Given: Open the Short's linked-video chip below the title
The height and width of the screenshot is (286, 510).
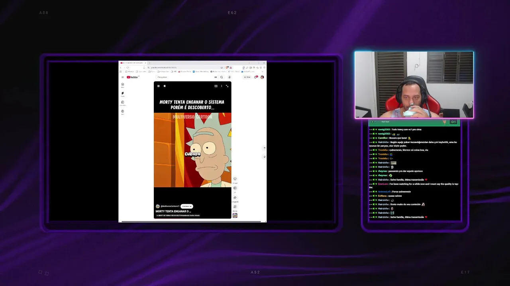Looking at the screenshot, I should [178, 216].
